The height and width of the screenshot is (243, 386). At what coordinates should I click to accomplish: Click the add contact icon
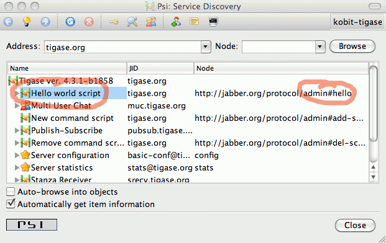coord(176,22)
